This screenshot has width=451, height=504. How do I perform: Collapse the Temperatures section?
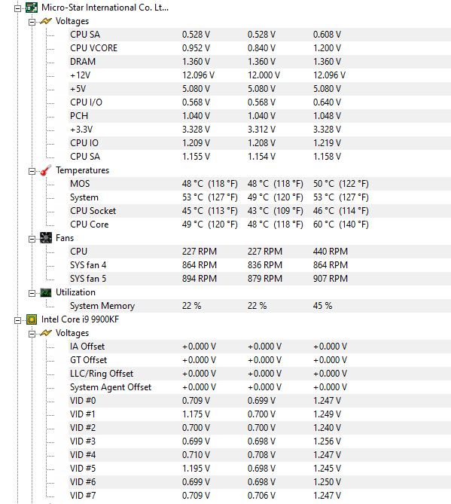[x=32, y=171]
